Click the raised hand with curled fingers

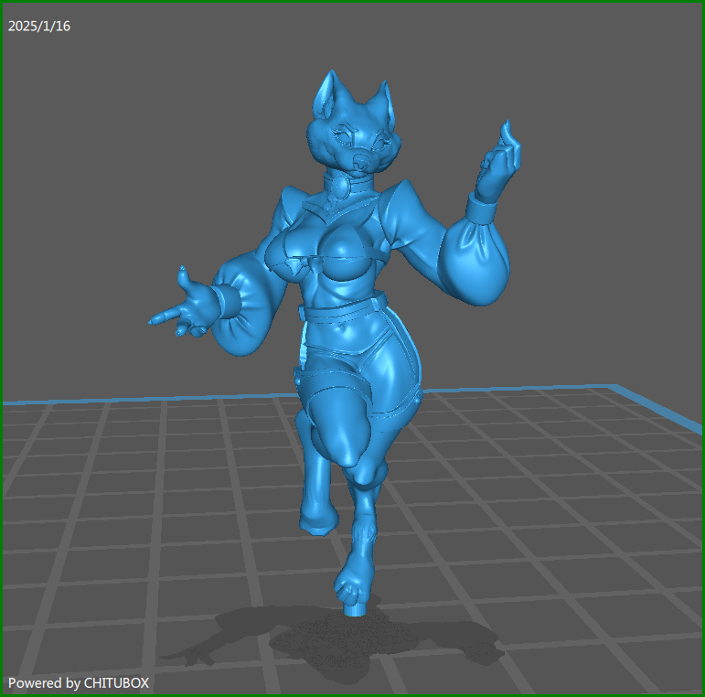(500, 156)
